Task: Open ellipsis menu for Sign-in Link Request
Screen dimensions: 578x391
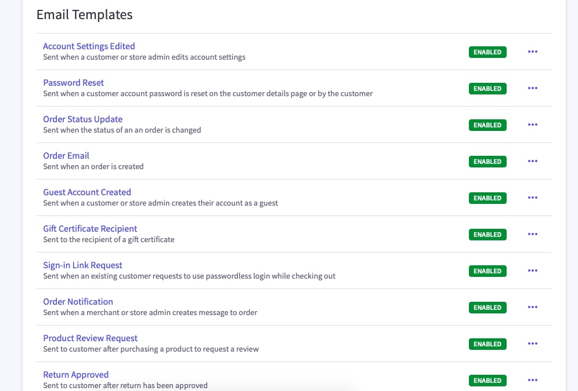Action: point(532,271)
